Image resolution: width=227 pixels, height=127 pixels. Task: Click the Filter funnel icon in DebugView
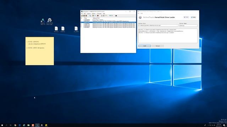click(x=110, y=16)
